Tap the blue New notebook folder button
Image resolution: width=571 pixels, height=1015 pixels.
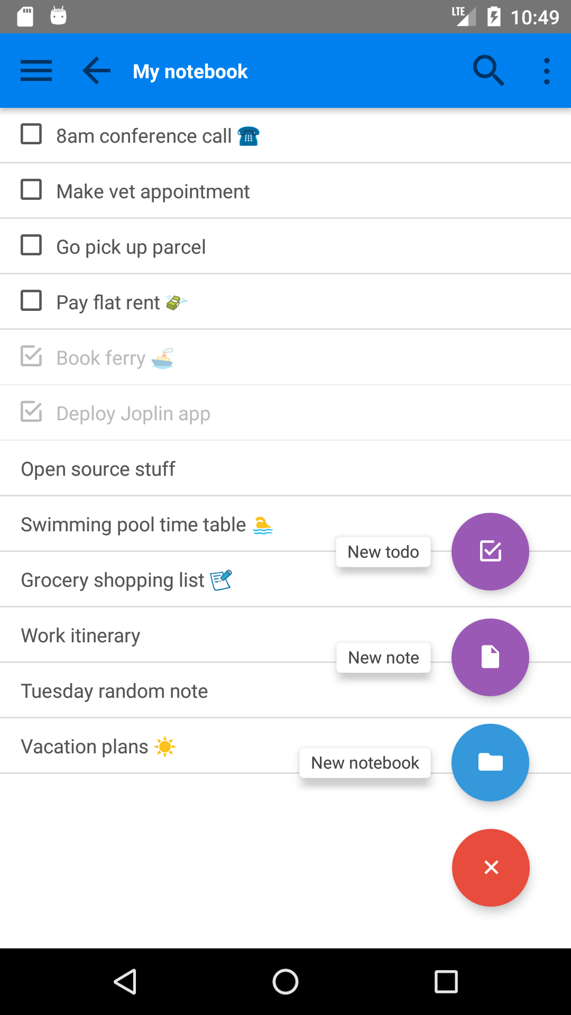490,762
